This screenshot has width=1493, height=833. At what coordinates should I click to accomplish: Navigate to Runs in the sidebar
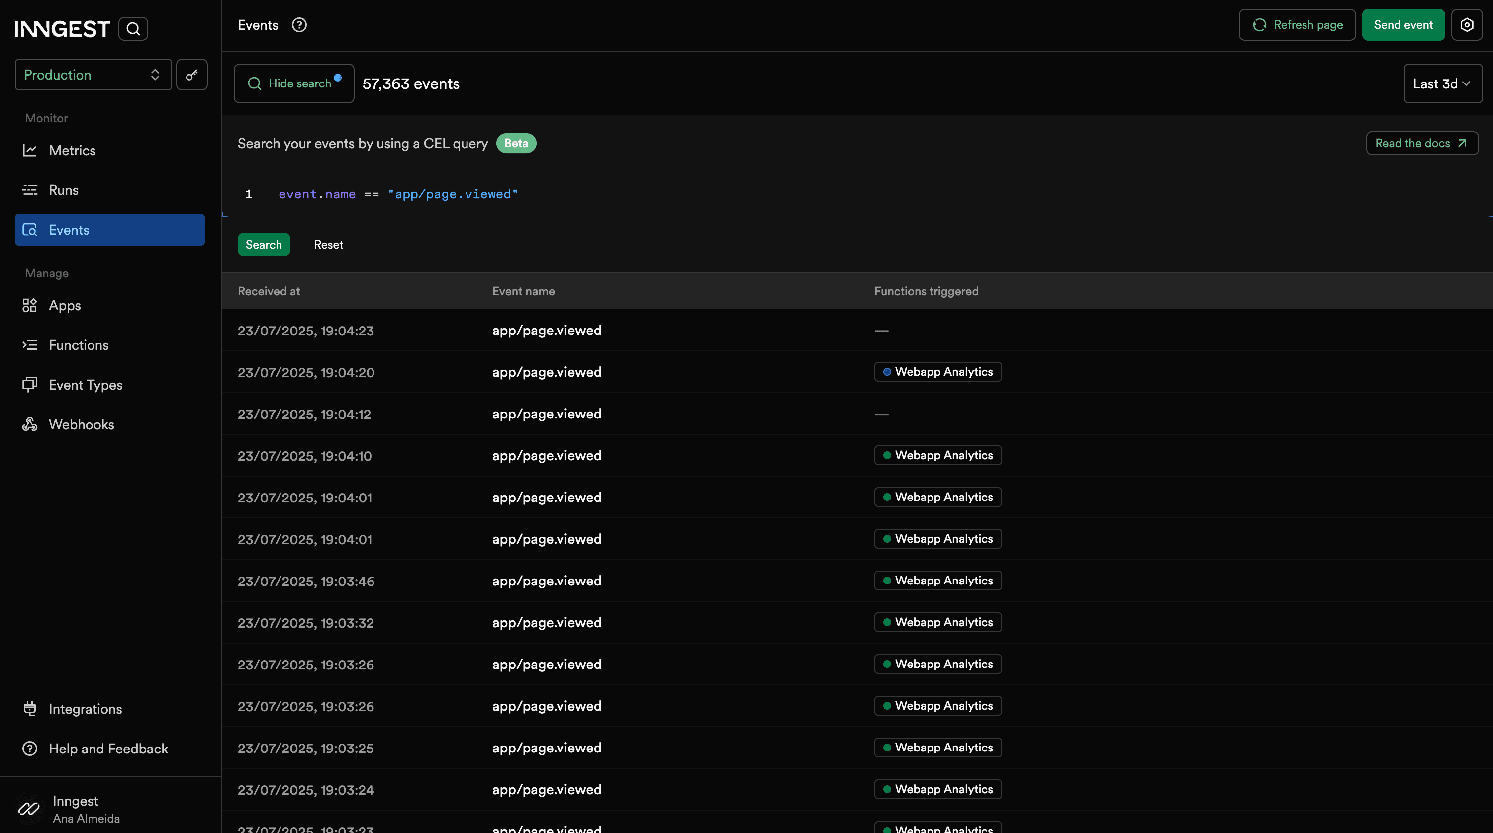click(63, 190)
